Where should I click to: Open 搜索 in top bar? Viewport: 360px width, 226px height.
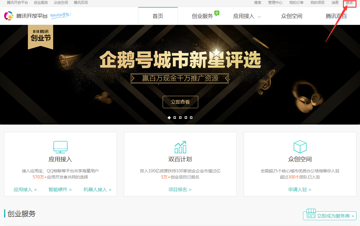[x=258, y=3]
